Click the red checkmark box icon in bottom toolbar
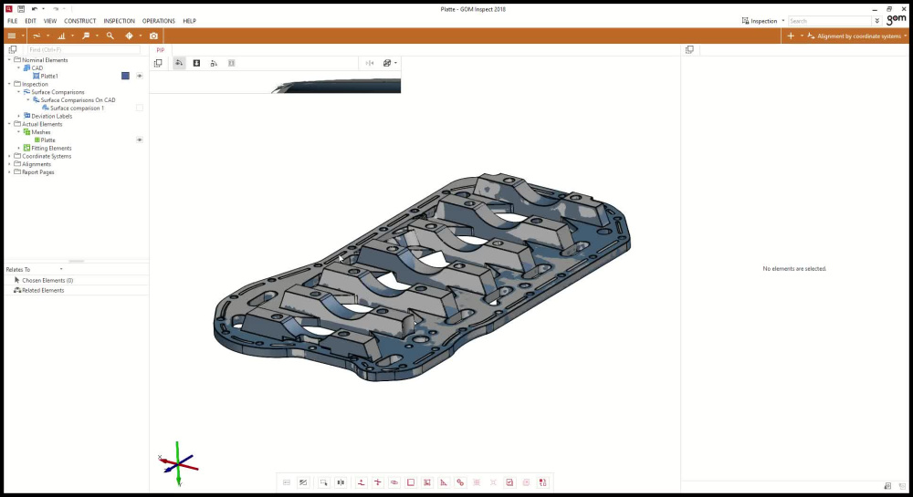 (x=509, y=482)
